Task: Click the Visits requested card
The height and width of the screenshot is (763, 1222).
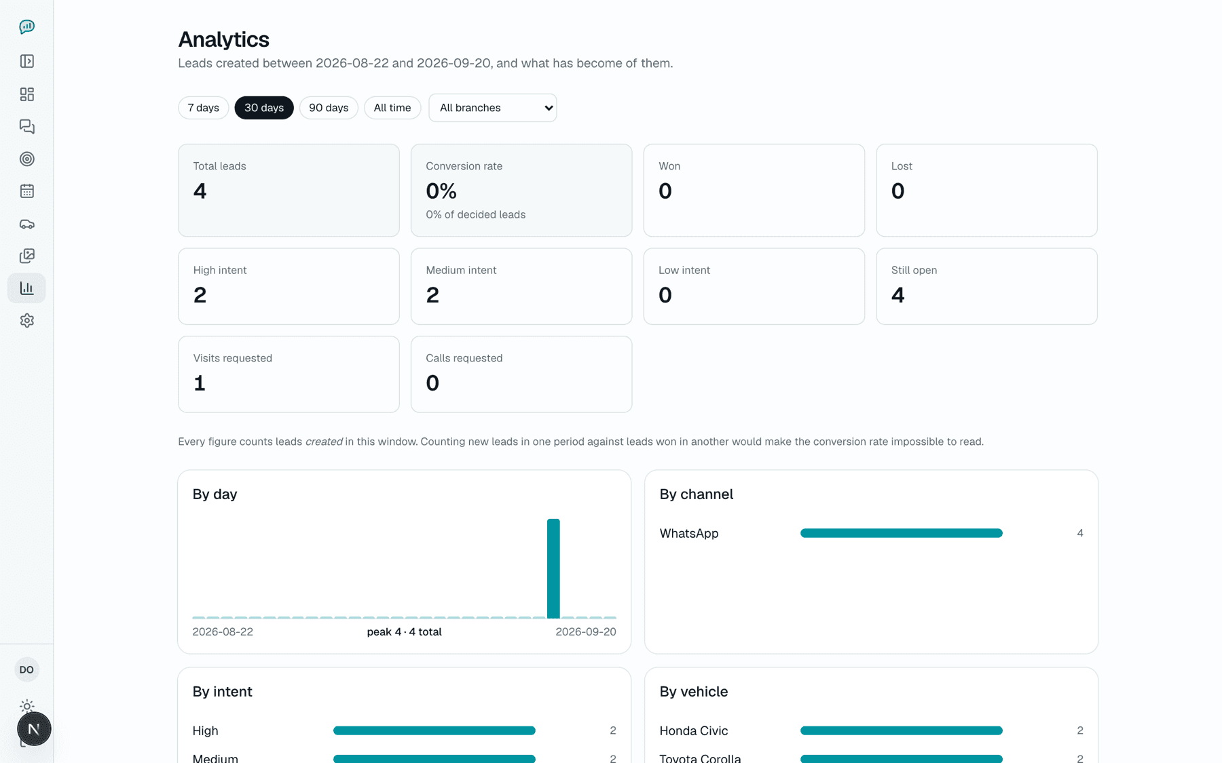Action: [x=289, y=374]
